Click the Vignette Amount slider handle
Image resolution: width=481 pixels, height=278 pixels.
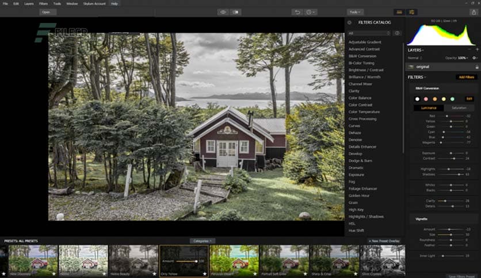point(449,229)
